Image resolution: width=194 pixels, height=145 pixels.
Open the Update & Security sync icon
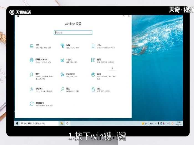pos(32,104)
